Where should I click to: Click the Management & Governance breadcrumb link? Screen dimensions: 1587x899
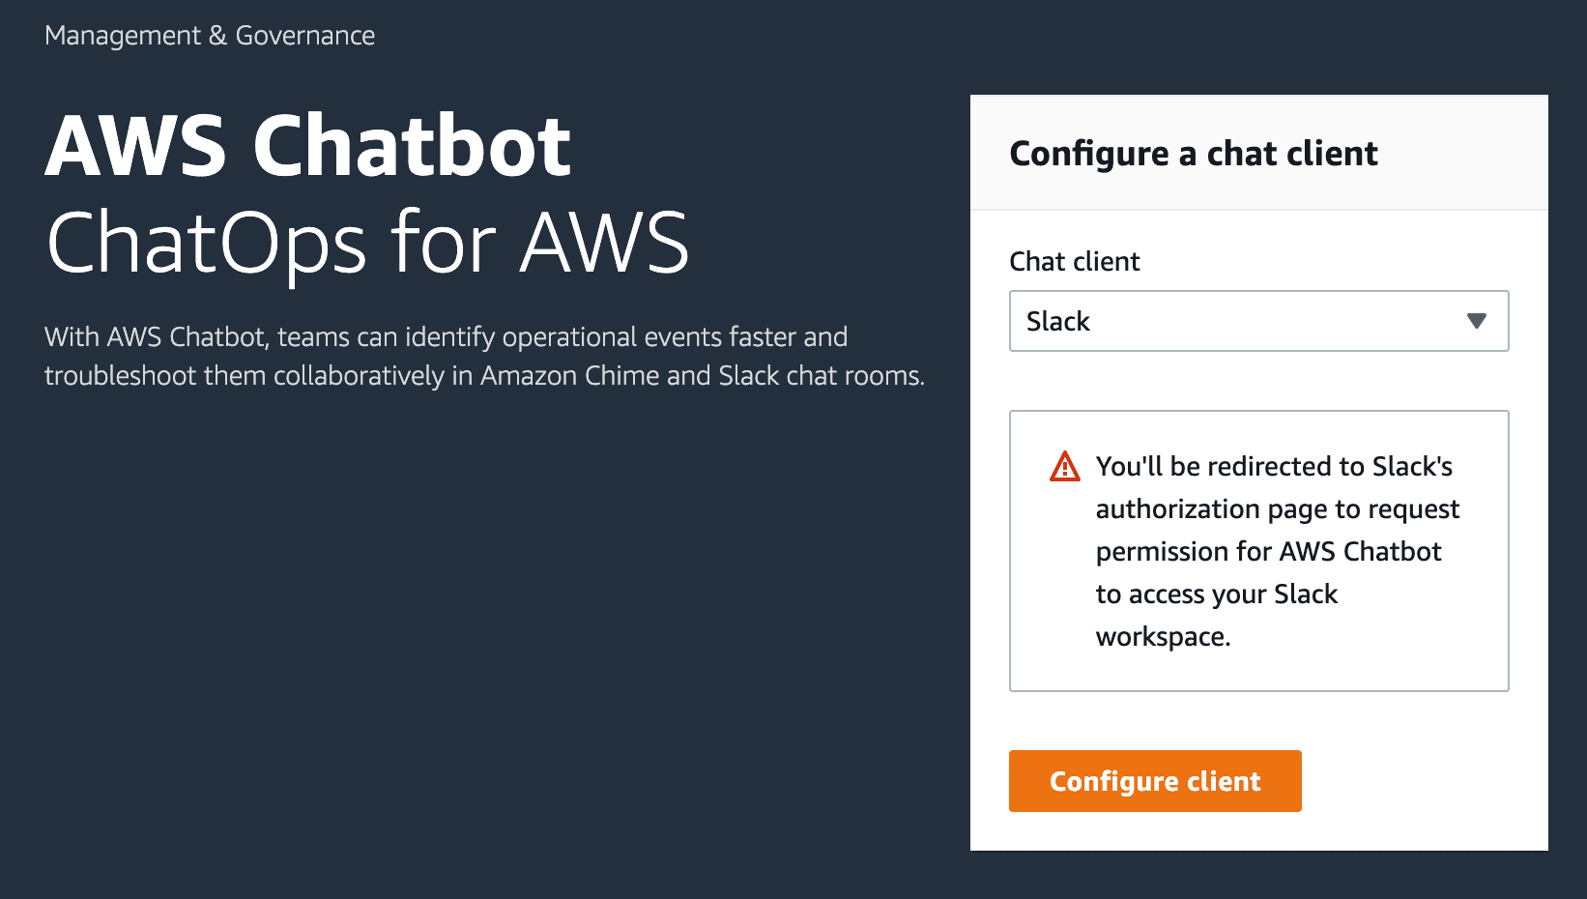[x=209, y=35]
